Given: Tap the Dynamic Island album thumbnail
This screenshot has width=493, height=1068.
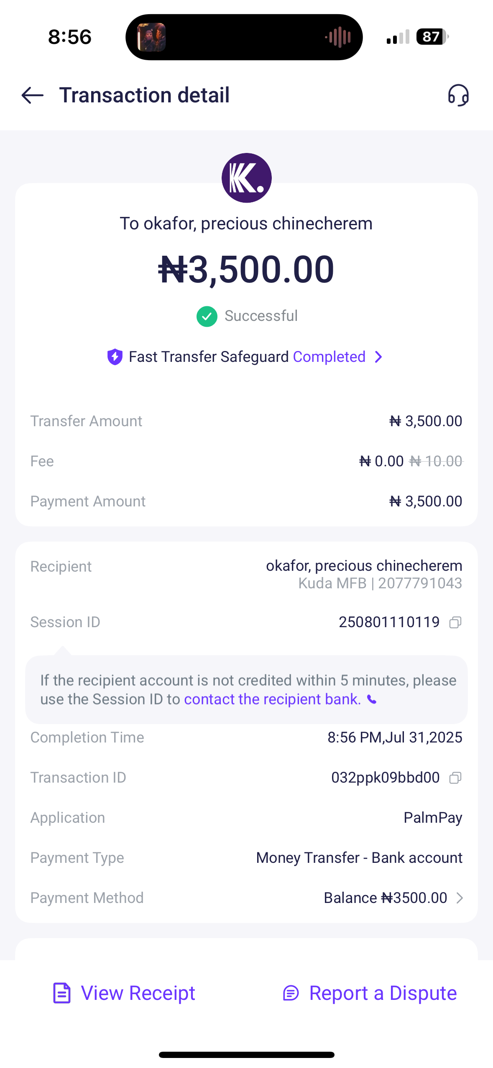Looking at the screenshot, I should [x=151, y=37].
